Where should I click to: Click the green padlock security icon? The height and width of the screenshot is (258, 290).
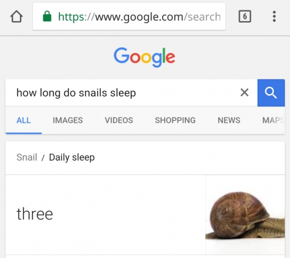47,16
